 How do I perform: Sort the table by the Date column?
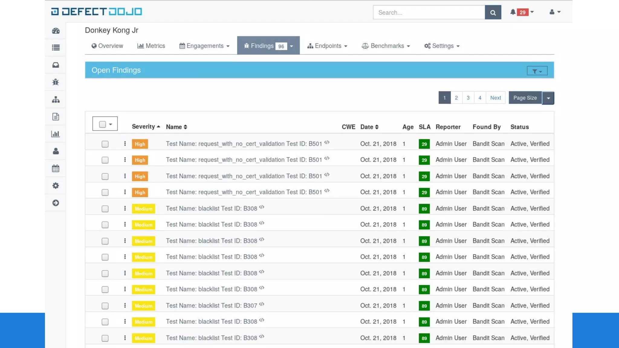click(369, 127)
